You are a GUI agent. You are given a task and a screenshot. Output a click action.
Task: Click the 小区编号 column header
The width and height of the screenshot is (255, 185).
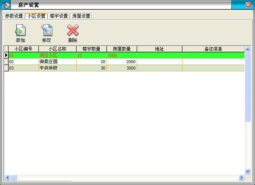24,49
